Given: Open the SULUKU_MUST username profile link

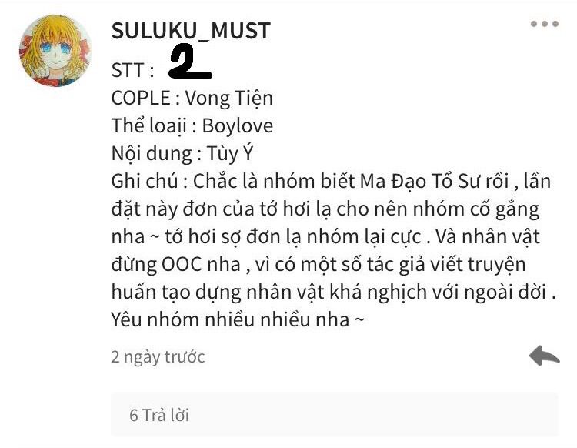Looking at the screenshot, I should (191, 31).
